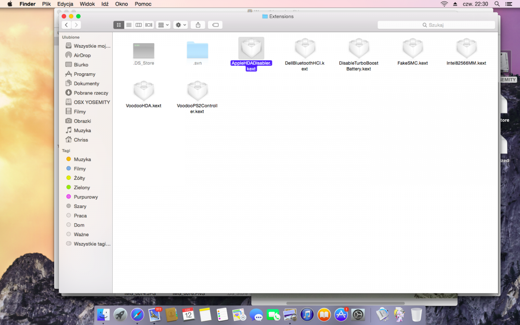Open the Edycja menu

(x=65, y=4)
